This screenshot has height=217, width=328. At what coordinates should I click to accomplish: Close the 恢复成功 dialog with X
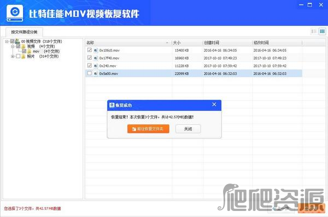pyautogui.click(x=214, y=105)
